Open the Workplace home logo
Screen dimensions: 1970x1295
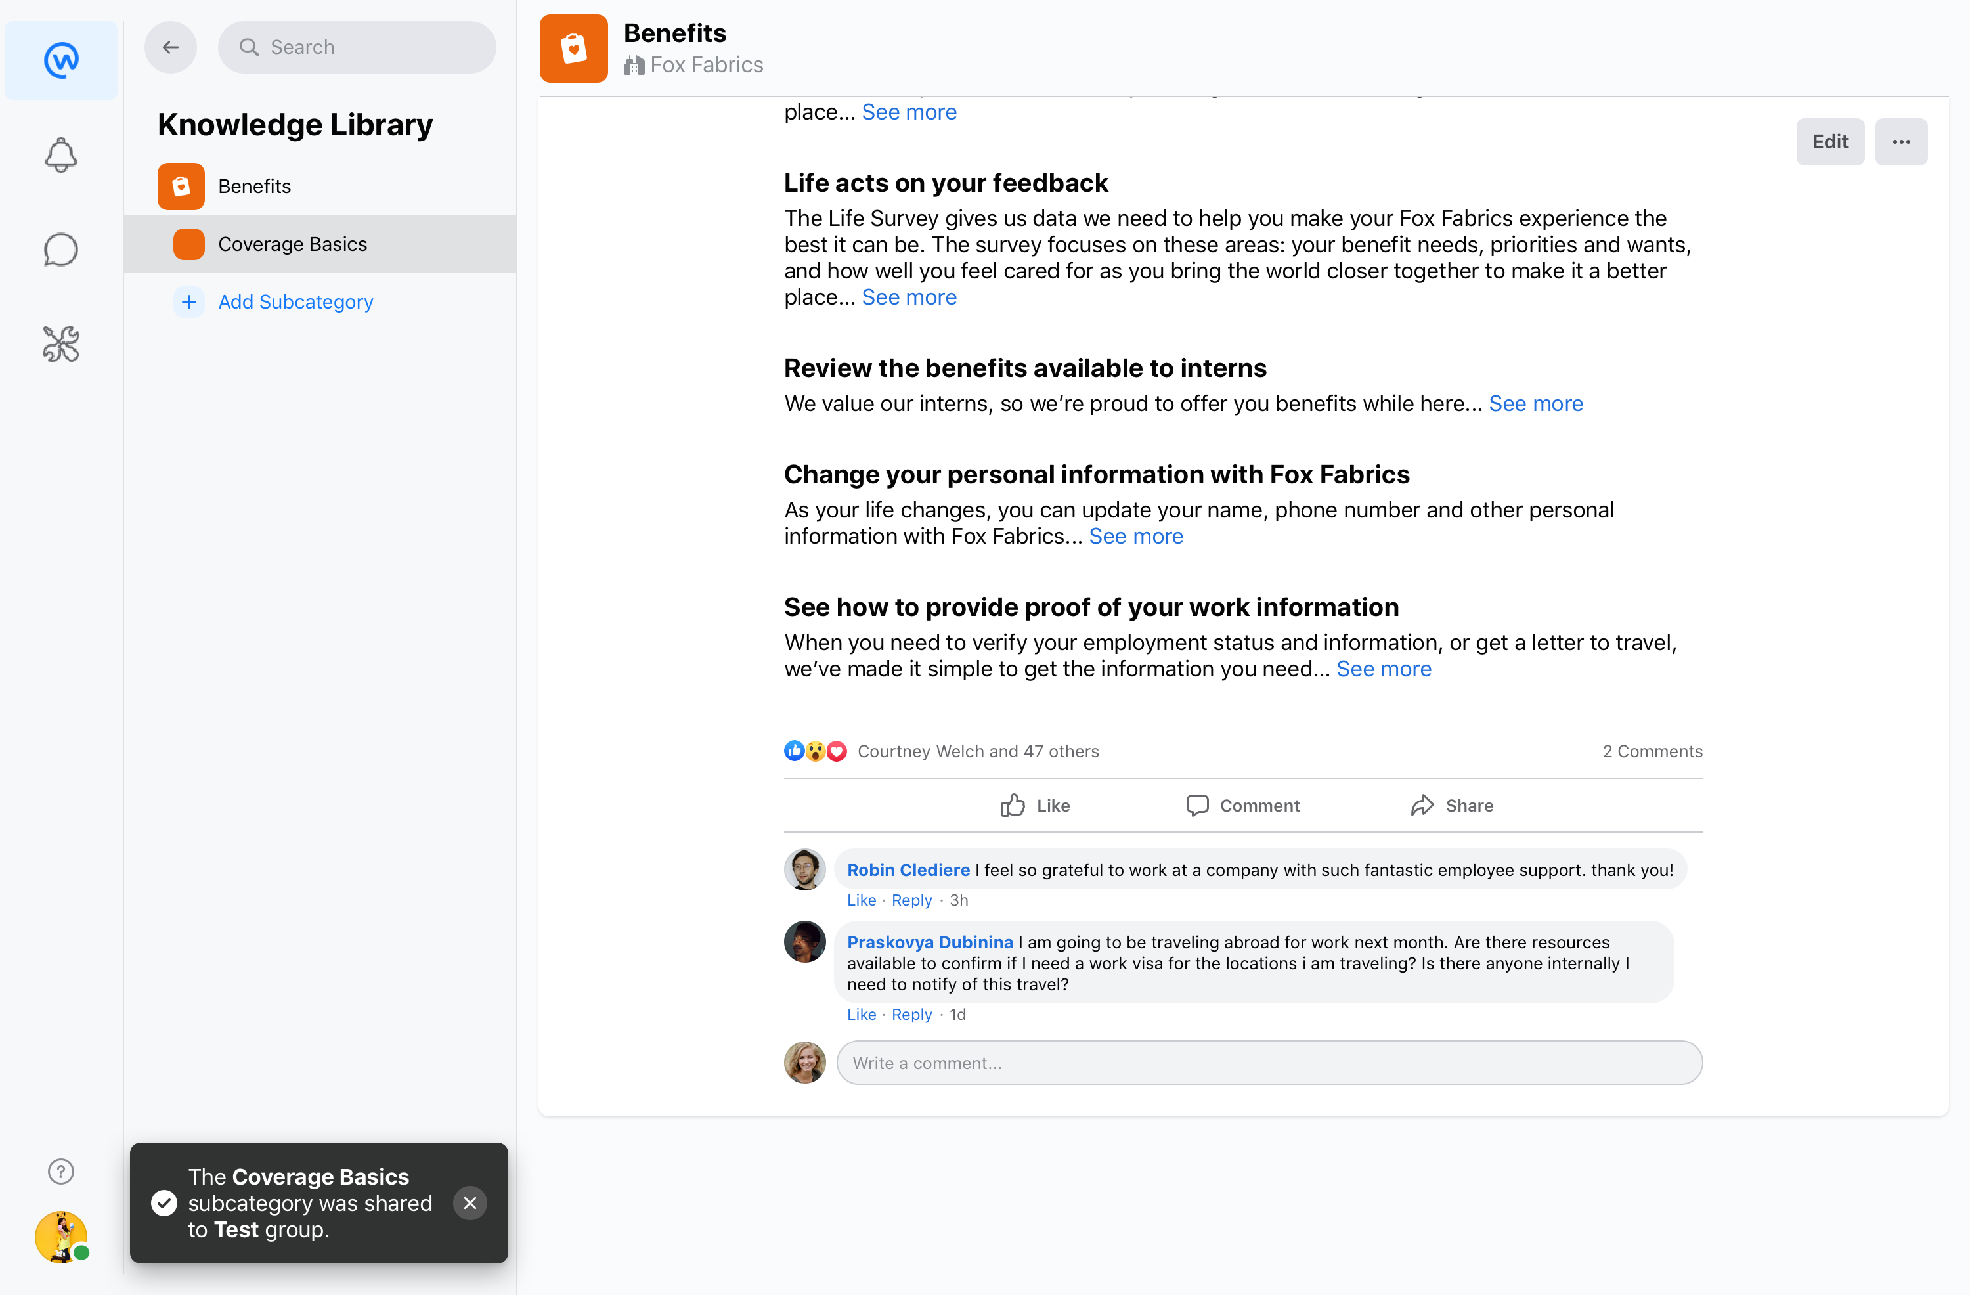click(61, 60)
